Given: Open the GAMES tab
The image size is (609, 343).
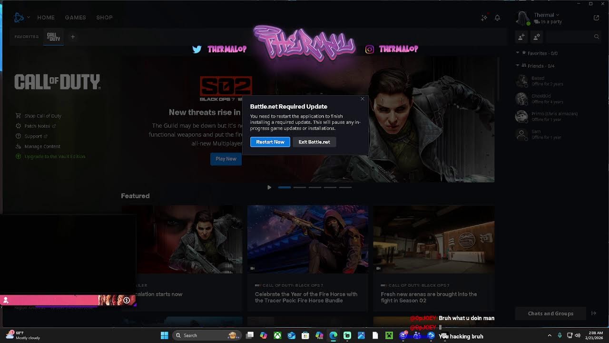Looking at the screenshot, I should point(76,18).
